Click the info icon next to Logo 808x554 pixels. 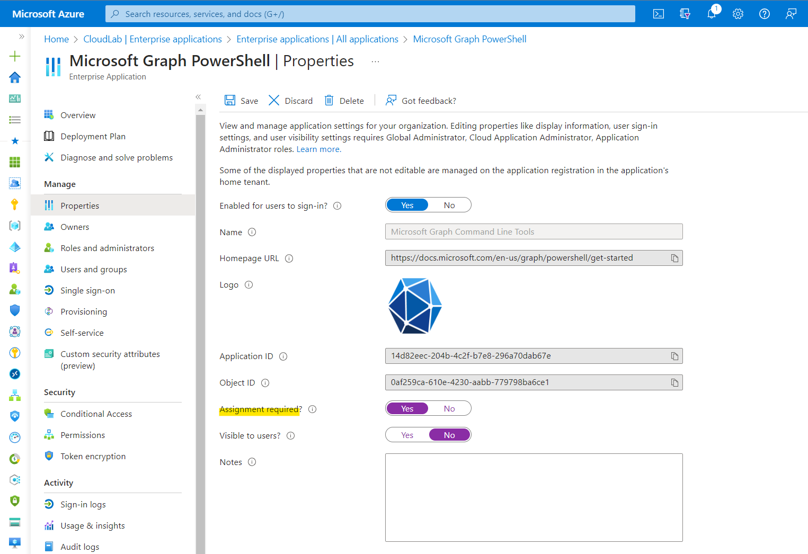coord(248,285)
